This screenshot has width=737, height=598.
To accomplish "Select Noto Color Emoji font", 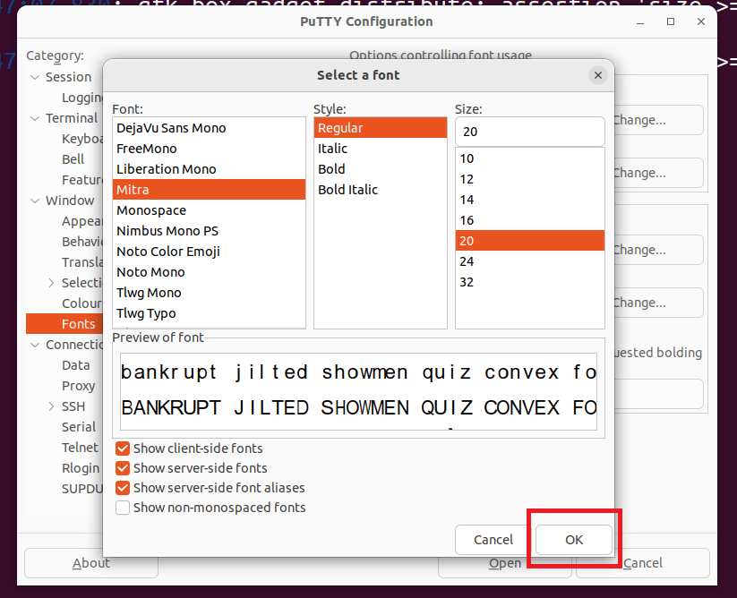I will point(210,252).
